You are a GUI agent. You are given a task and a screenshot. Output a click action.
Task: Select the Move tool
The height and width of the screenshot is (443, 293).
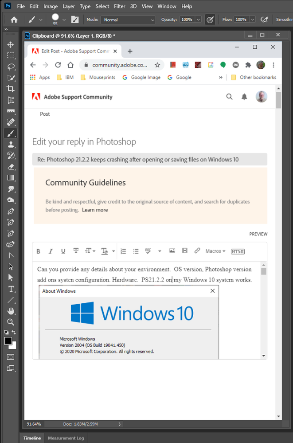tap(11, 45)
